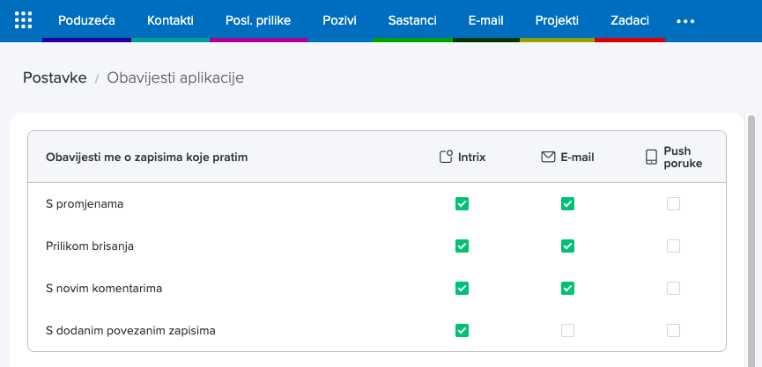Enable Push poruke for S promjenama
Screen dimensions: 762x367
pos(673,204)
